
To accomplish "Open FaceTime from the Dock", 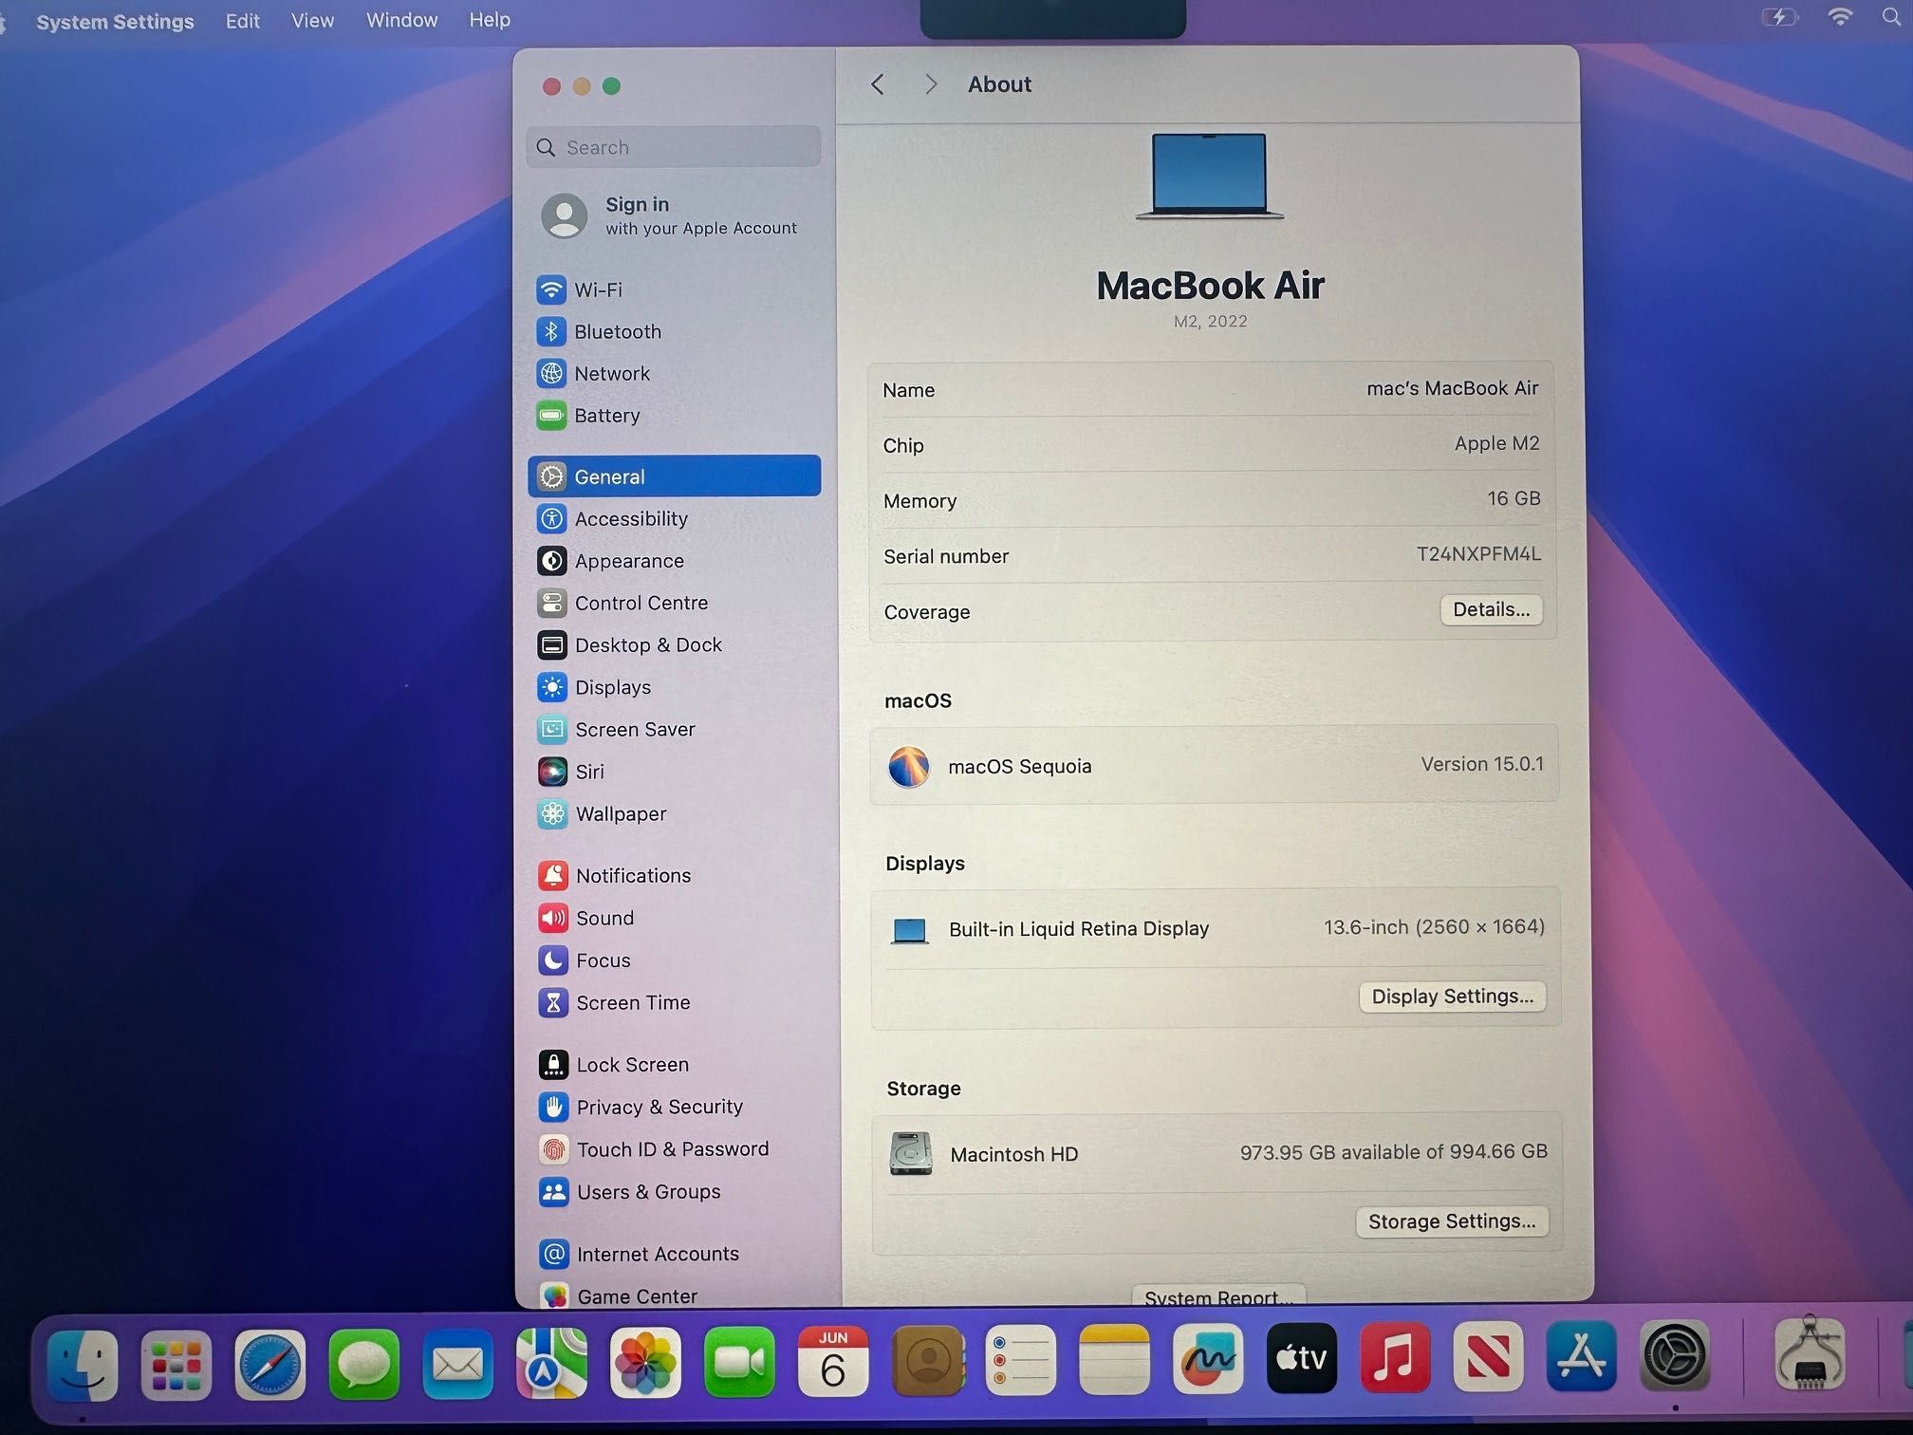I will (739, 1363).
